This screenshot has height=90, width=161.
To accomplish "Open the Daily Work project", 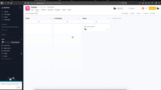I will pyautogui.click(x=7, y=51).
